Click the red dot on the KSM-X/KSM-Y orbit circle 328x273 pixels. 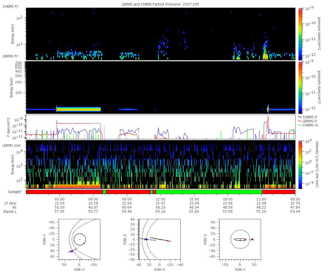[84, 244]
